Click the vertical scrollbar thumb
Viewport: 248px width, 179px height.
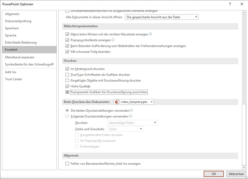244,134
